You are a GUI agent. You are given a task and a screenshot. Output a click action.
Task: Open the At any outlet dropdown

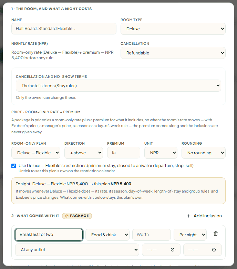tap(77, 250)
